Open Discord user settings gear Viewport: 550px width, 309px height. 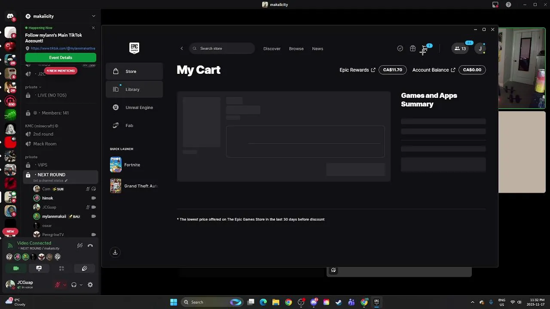pyautogui.click(x=90, y=285)
